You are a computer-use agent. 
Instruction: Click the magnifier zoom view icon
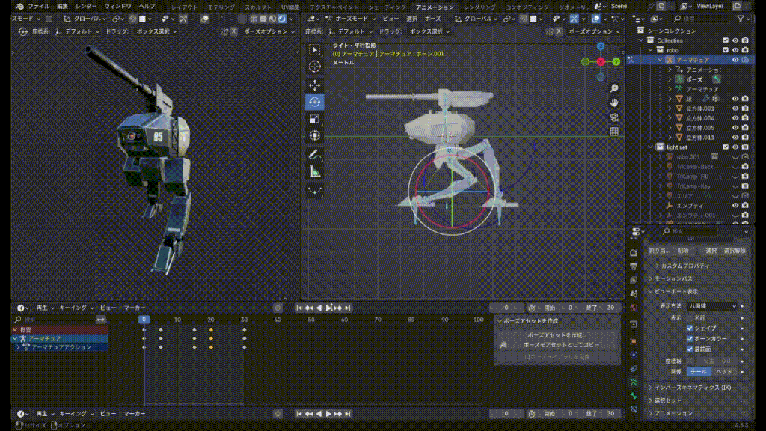[614, 88]
